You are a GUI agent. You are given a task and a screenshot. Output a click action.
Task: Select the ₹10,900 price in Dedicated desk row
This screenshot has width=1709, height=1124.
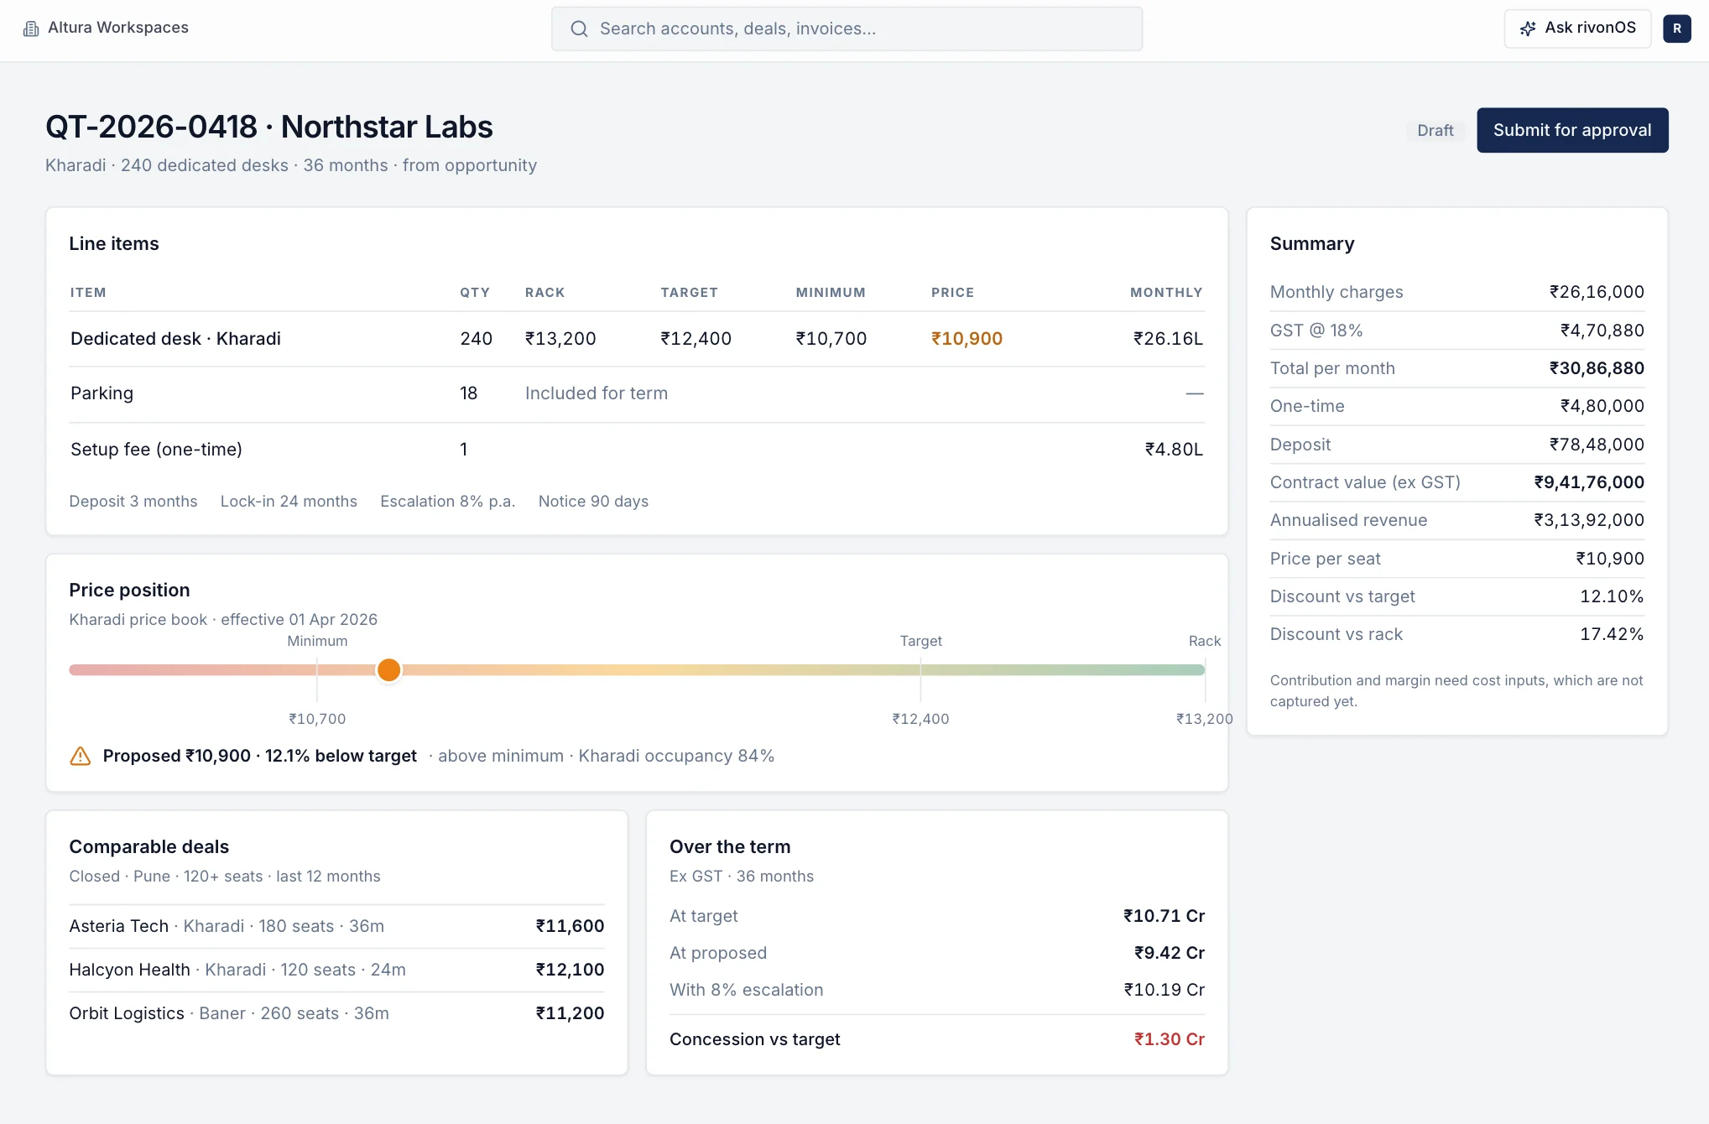(x=967, y=339)
